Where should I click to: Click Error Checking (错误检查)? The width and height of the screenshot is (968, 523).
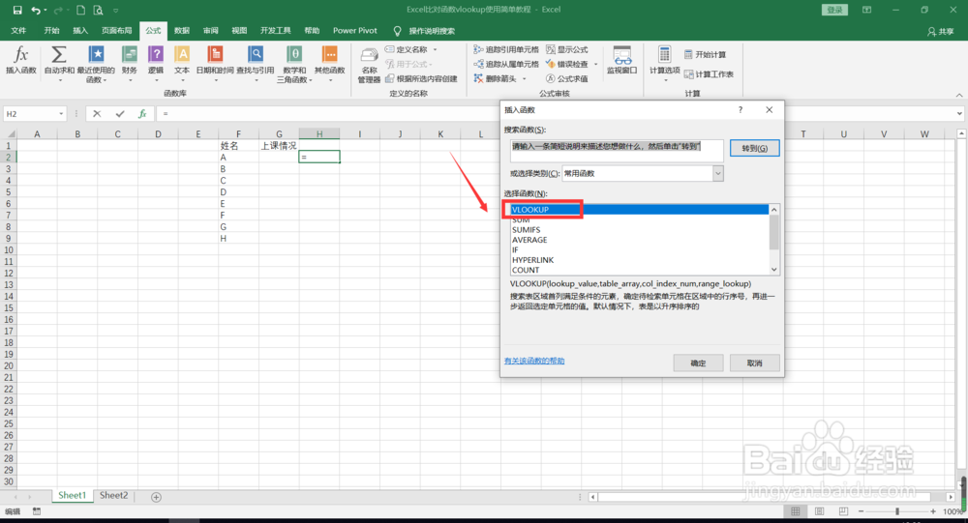(x=566, y=64)
